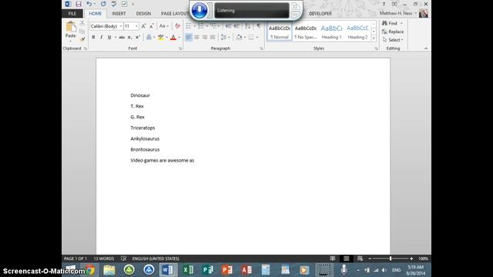The width and height of the screenshot is (493, 277).
Task: Center align the paragraph
Action: [196, 38]
